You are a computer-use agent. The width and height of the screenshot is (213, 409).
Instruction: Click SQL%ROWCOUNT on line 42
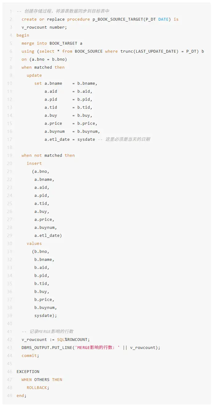click(73, 339)
